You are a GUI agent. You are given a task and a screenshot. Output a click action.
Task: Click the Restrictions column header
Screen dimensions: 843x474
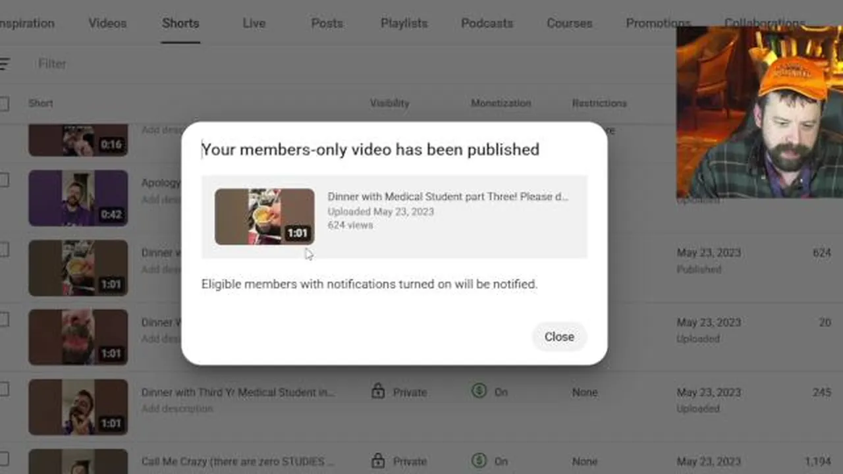pyautogui.click(x=599, y=103)
